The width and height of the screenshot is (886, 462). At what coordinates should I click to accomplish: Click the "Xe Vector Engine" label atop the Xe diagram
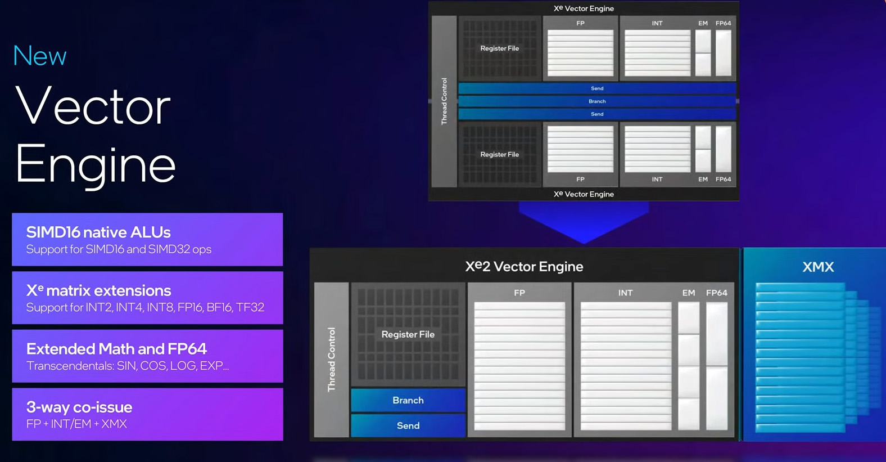coord(584,8)
